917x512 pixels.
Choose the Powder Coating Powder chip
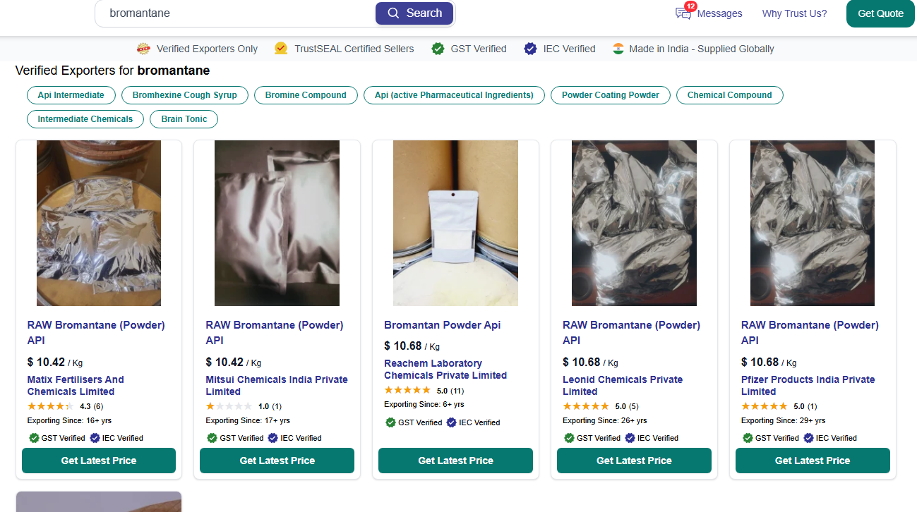point(611,95)
